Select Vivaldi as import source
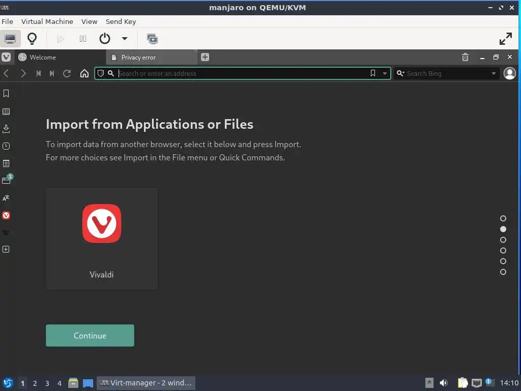 (102, 239)
